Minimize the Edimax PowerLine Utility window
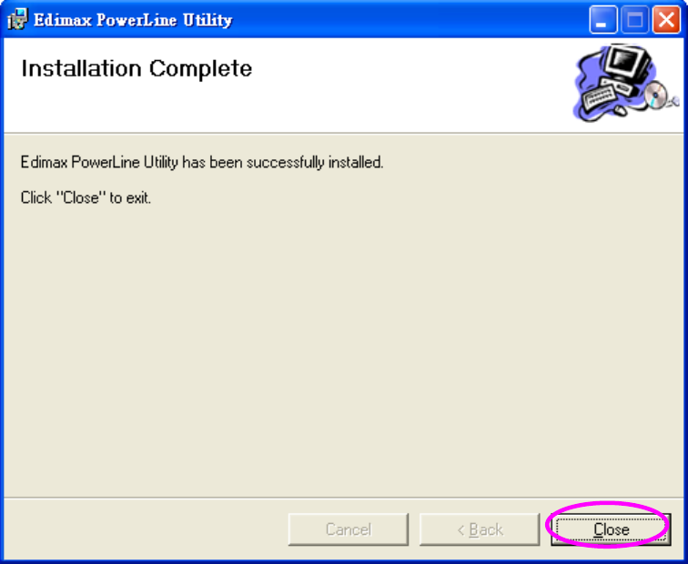Screen dimensions: 688x564 tap(602, 20)
